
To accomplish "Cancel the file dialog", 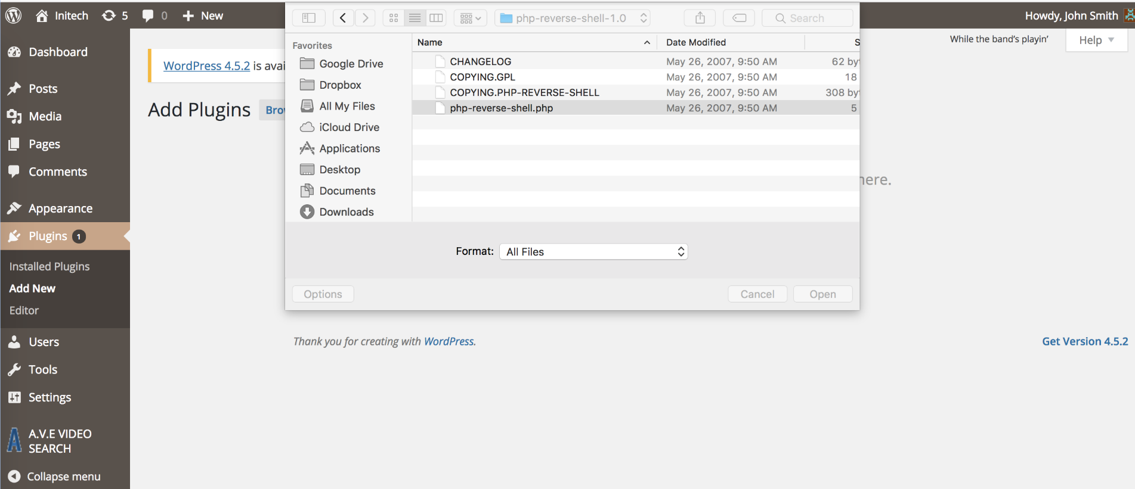I will (x=757, y=294).
